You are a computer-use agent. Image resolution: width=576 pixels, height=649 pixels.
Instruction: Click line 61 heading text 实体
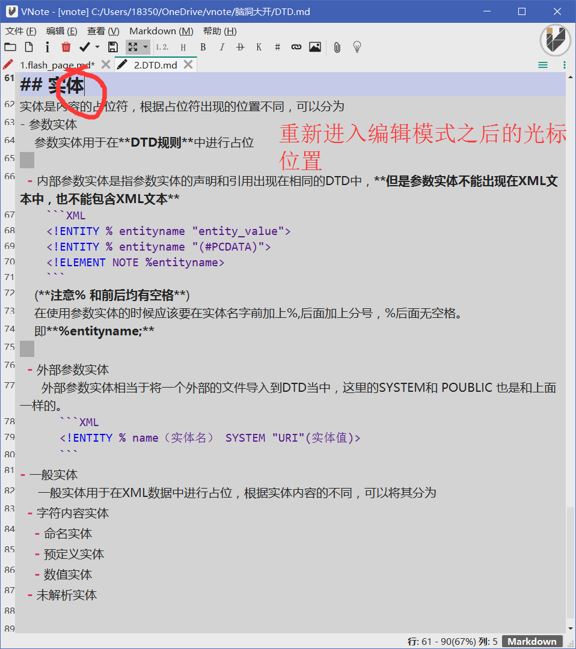pyautogui.click(x=66, y=85)
